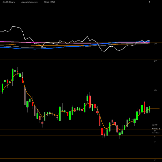Click the 'MunafaSutra.com' label
The image size is (162, 162).
coord(29,2)
